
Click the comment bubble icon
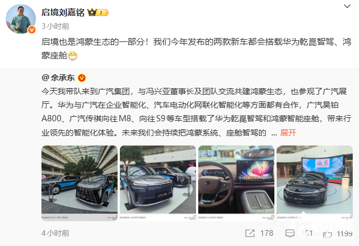click(290, 234)
